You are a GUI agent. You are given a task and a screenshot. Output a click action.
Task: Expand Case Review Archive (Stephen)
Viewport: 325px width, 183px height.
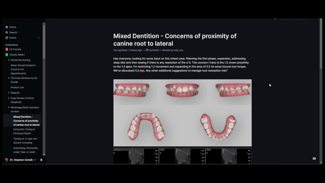[x=9, y=98]
